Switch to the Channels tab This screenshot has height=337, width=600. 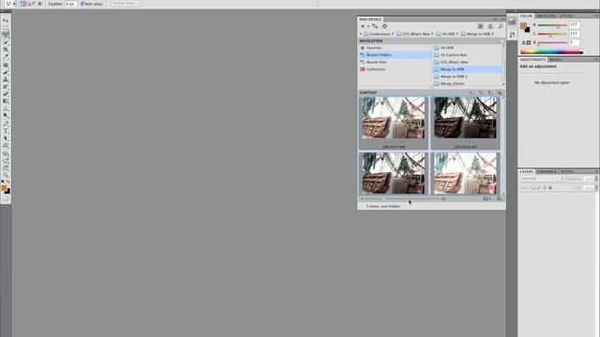[547, 171]
